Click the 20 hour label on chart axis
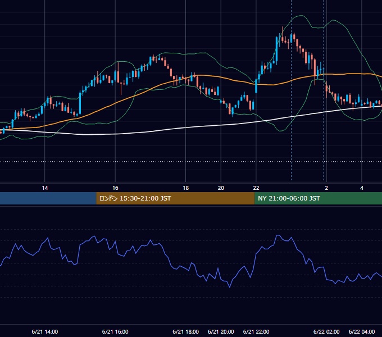 tap(221, 188)
